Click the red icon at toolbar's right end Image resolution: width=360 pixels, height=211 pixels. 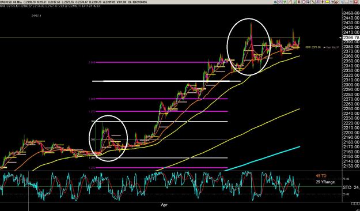[357, 2]
